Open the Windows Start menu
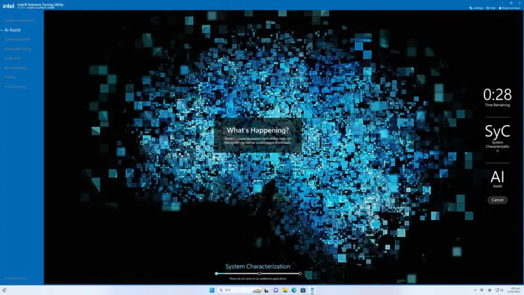 (212, 290)
